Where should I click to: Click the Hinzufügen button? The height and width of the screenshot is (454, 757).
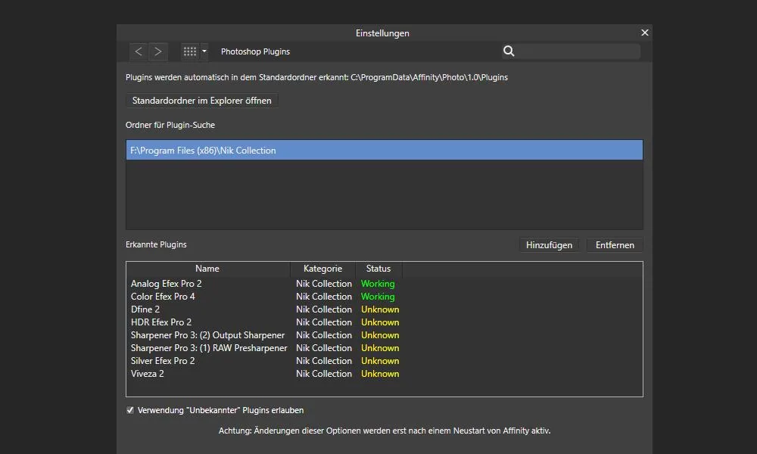pos(550,245)
